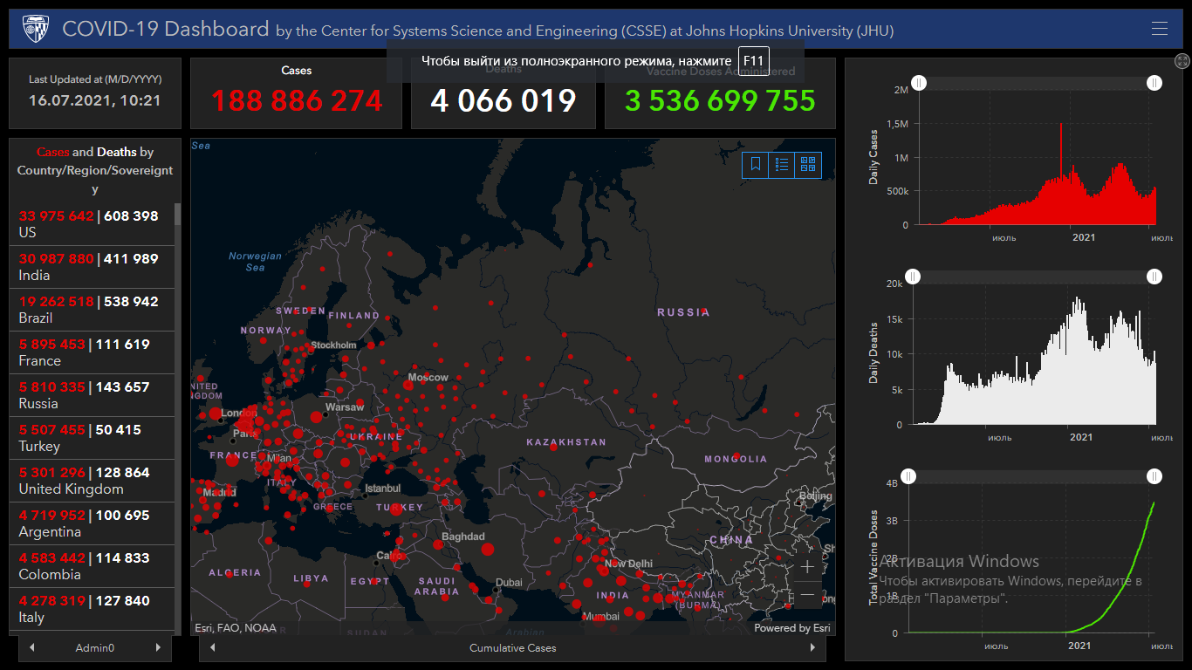1192x670 pixels.
Task: Click the Powered by Esri link
Action: click(x=791, y=628)
